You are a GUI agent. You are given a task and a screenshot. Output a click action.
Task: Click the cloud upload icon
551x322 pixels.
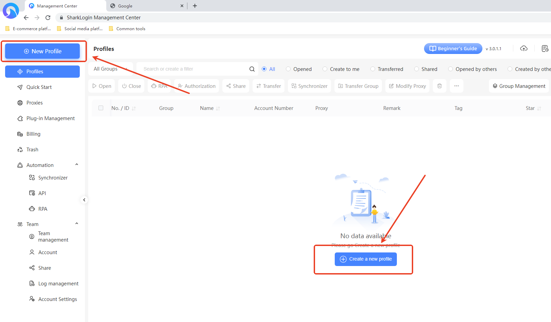coord(524,49)
